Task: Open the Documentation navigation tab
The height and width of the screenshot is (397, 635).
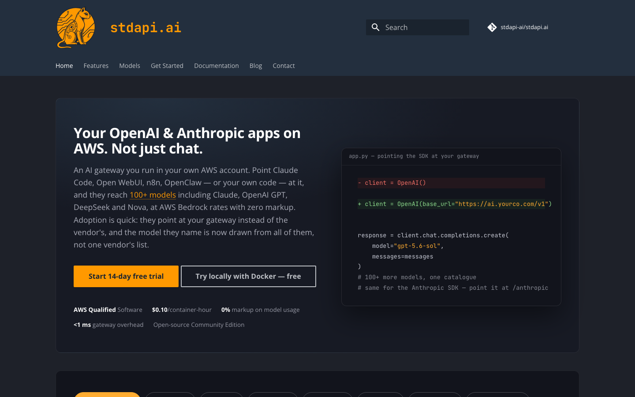Action: [217, 66]
